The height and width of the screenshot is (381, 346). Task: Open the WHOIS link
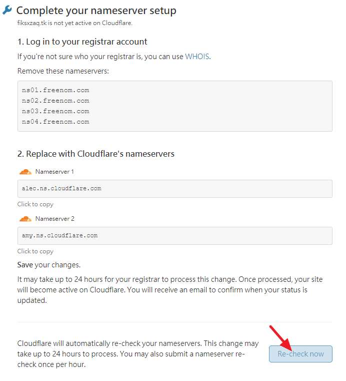pos(197,57)
